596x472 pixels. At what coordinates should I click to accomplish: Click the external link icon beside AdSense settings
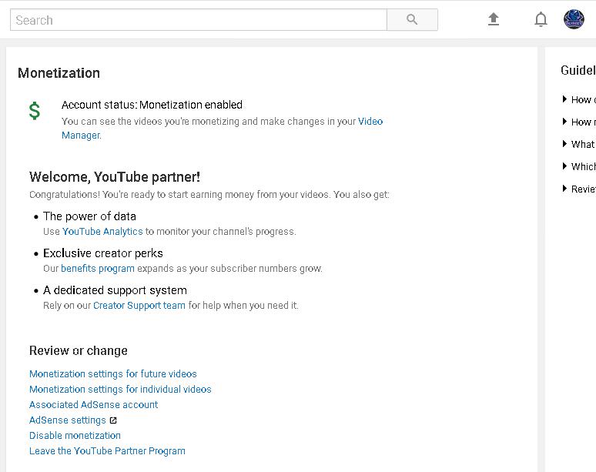pos(113,420)
